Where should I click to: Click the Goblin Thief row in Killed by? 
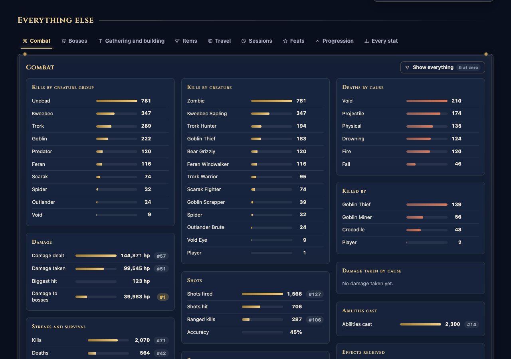410,205
